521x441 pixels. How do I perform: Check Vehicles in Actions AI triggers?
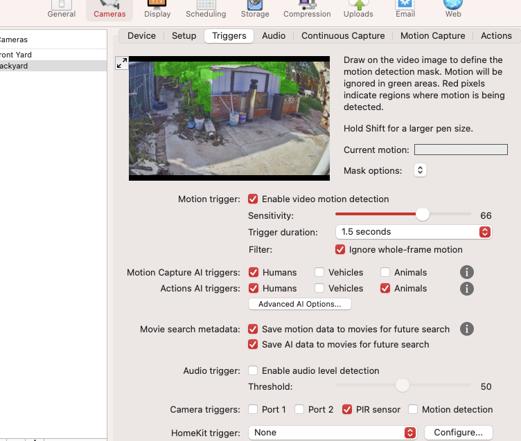319,288
